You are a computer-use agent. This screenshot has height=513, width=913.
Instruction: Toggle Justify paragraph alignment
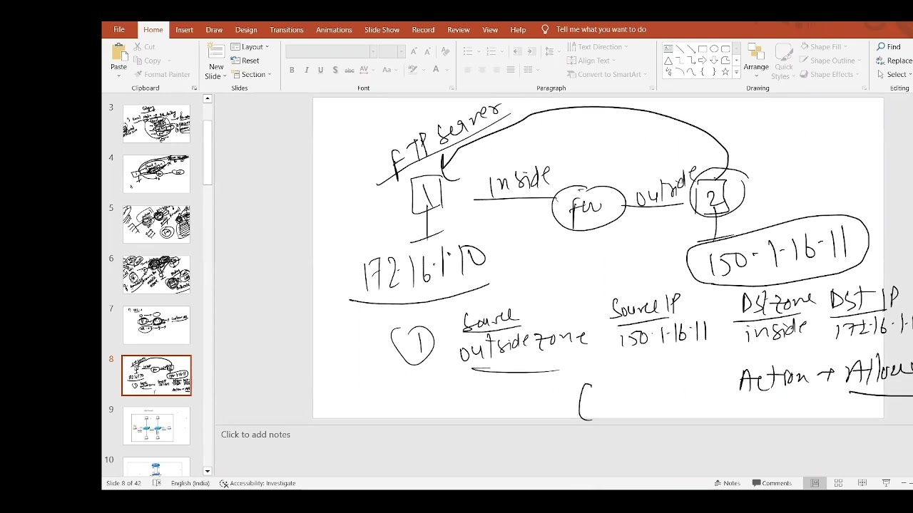(511, 70)
